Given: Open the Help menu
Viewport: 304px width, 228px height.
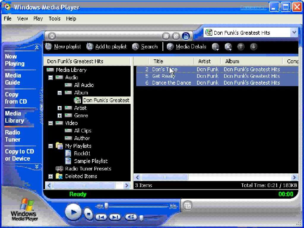Looking at the screenshot, I should coord(71,19).
